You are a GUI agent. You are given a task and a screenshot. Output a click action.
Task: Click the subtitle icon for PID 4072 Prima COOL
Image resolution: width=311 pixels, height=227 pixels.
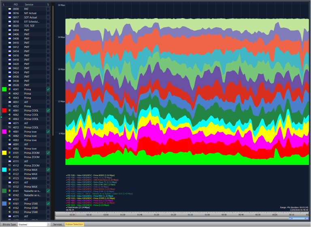pyautogui.click(x=10, y=128)
